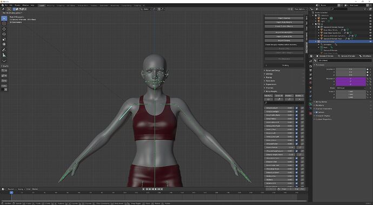The width and height of the screenshot is (373, 205).
Task: Hide the Collection in the outliner
Action: pos(370,16)
